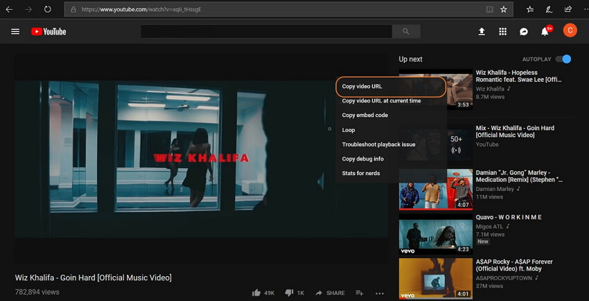Viewport: 589px width, 301px height.
Task: Open the messages share bubble icon
Action: [x=524, y=32]
